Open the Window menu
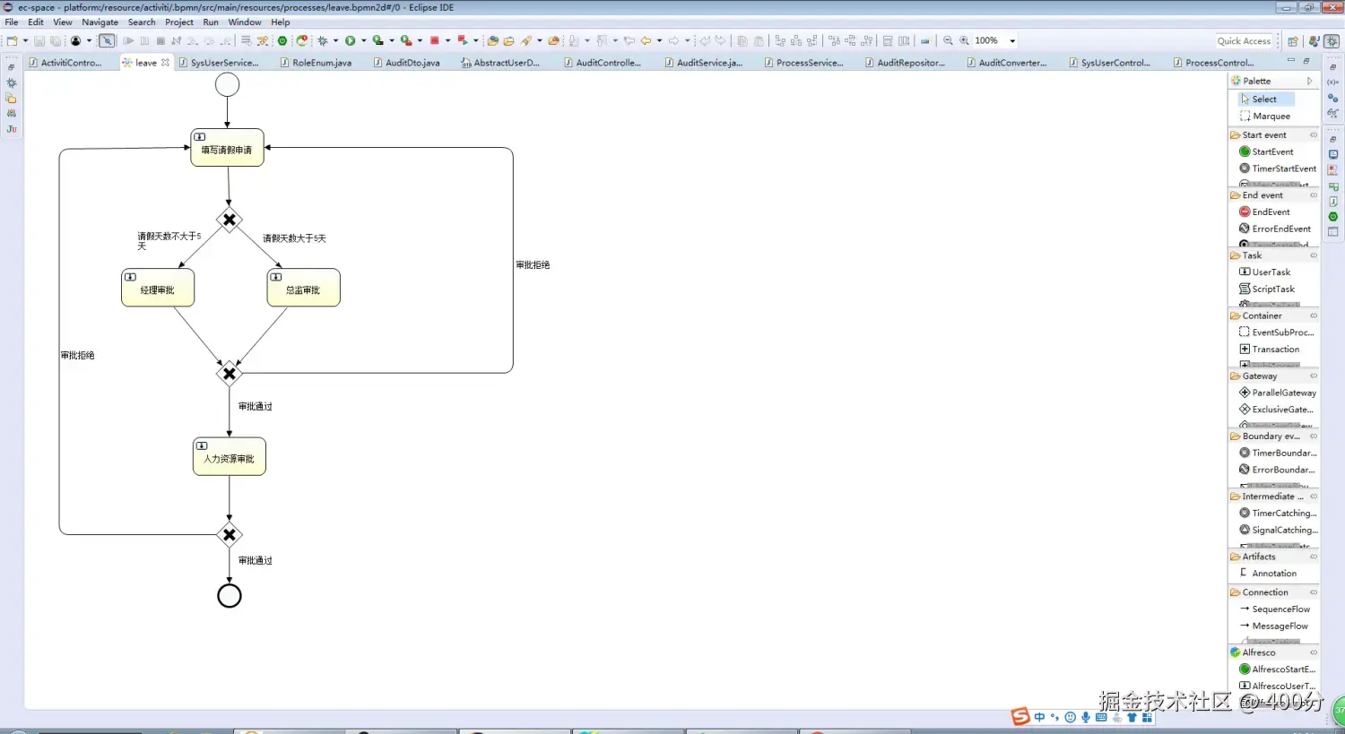 (245, 22)
